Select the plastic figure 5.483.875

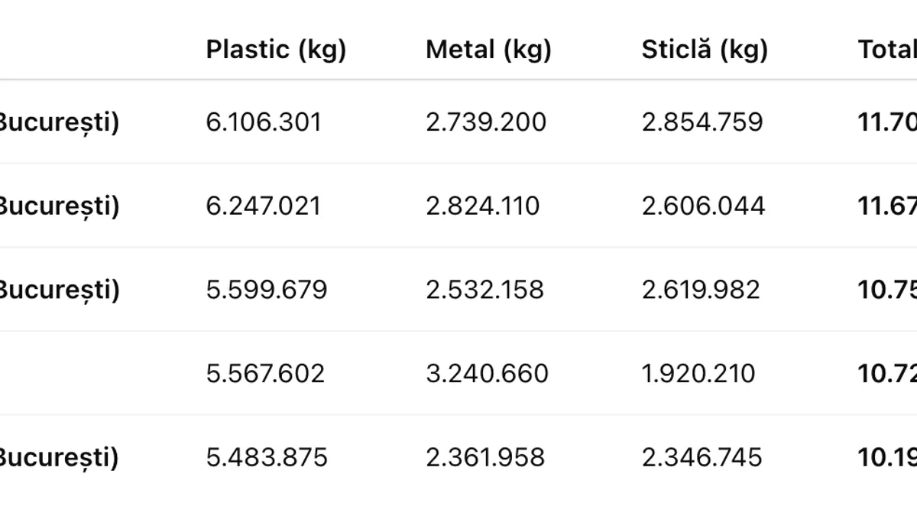(267, 458)
